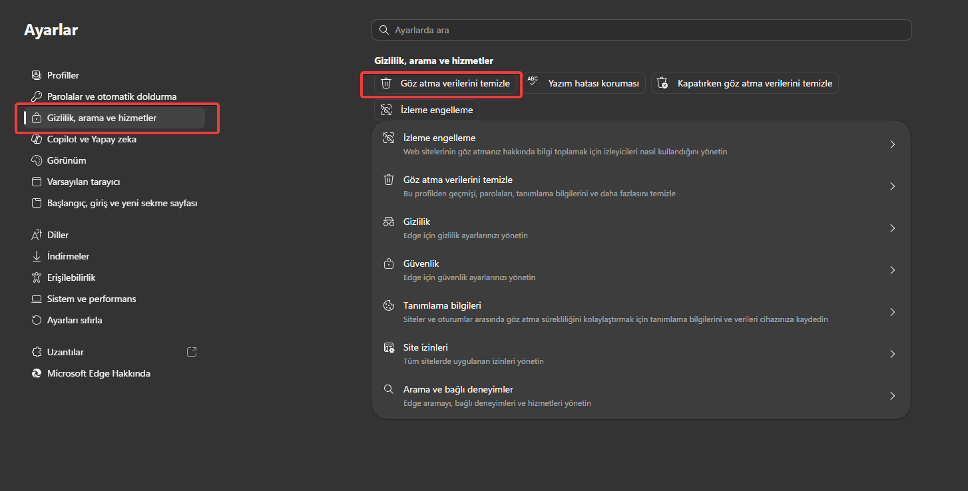The width and height of the screenshot is (968, 491).
Task: Click the Yazım hatası koruması quick button
Action: point(585,83)
